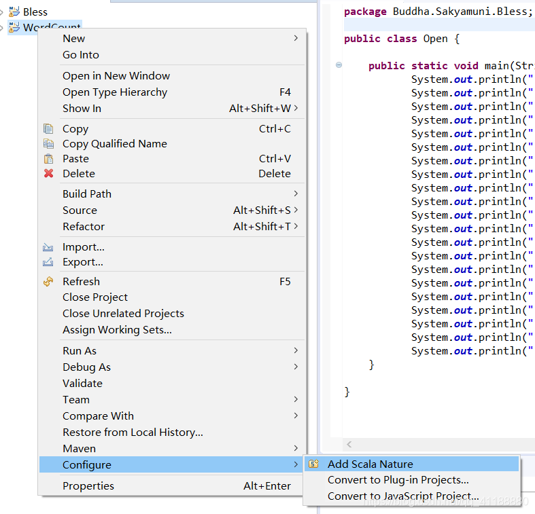Viewport: 535px width, 514px height.
Task: Choose Refresh menu entry
Action: (172, 282)
